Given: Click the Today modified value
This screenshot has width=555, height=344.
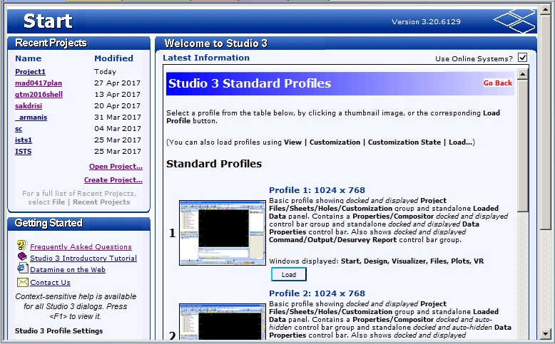Looking at the screenshot, I should 105,72.
